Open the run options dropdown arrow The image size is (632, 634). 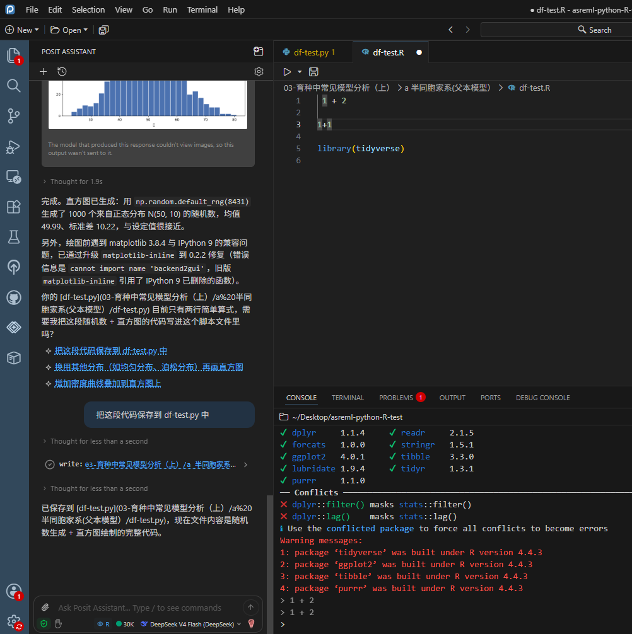pos(300,72)
